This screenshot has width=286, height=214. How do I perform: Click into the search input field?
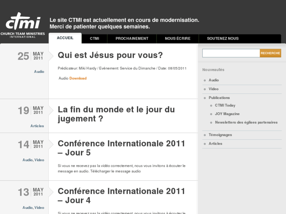231,53
